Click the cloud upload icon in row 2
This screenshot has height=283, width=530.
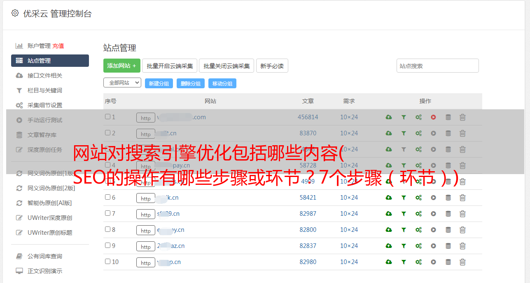389,133
